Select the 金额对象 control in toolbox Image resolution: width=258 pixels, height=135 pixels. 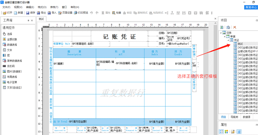10,39
